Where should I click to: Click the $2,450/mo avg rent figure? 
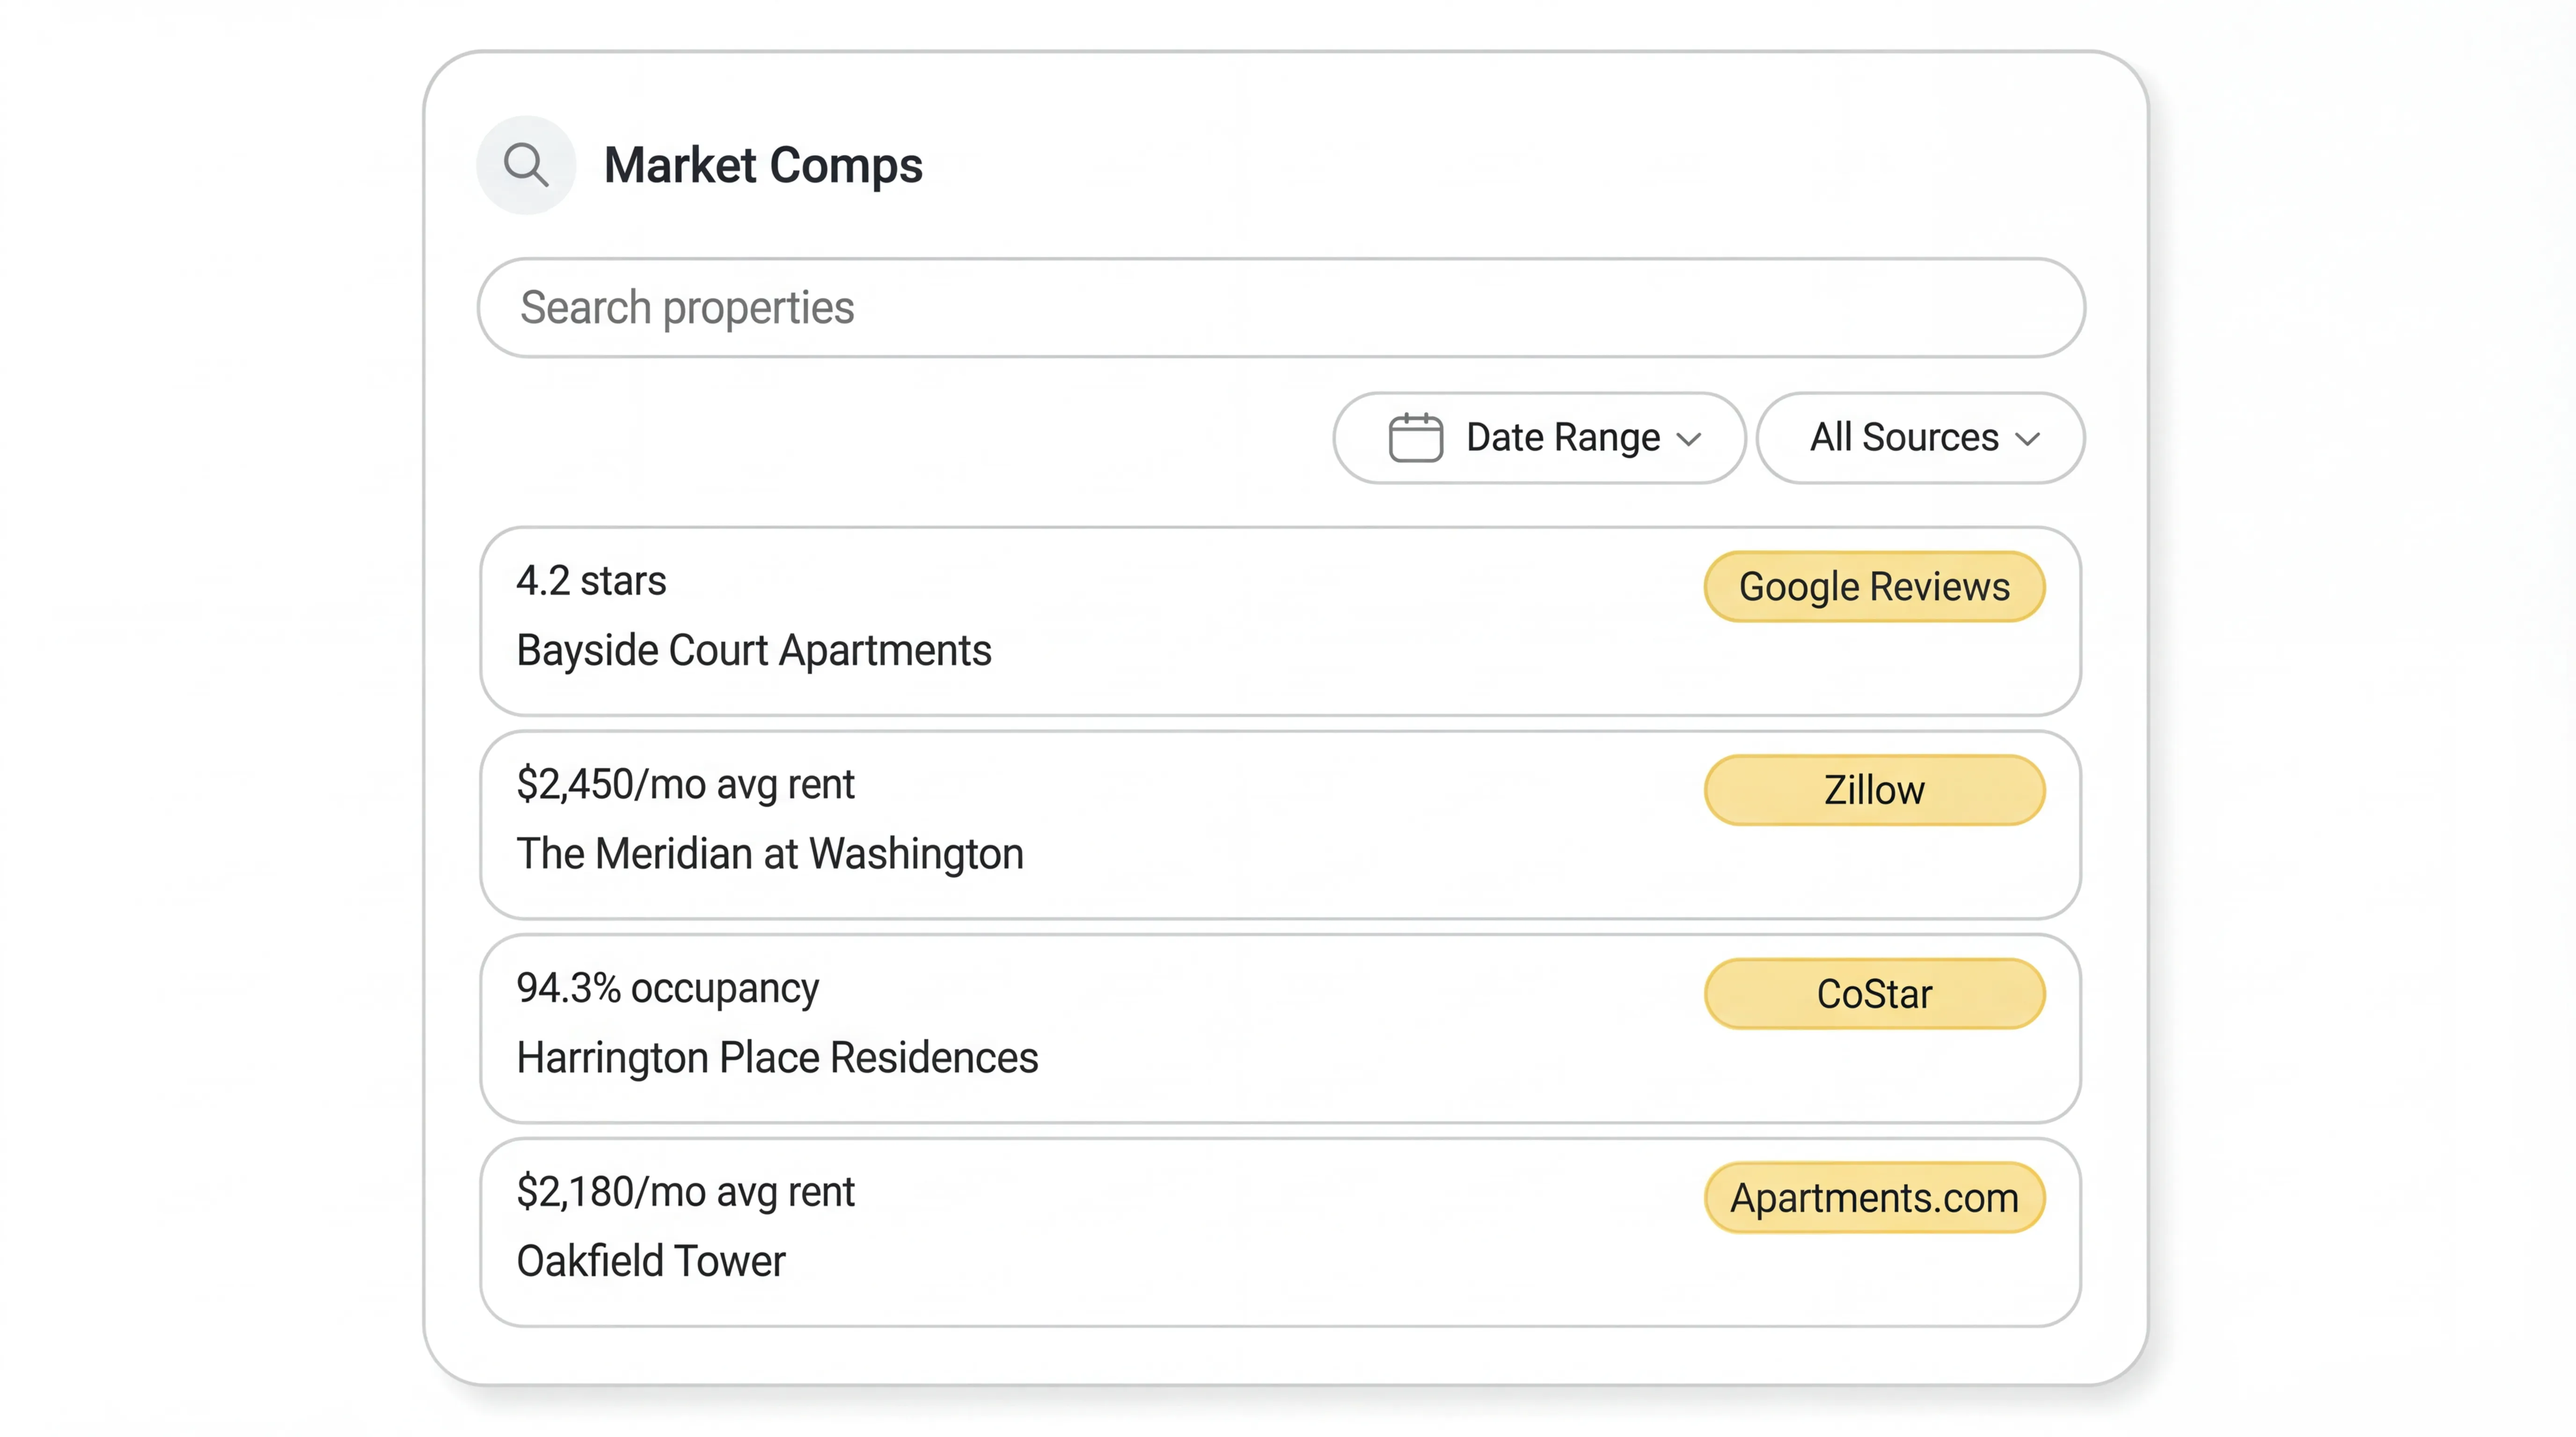pyautogui.click(x=685, y=784)
